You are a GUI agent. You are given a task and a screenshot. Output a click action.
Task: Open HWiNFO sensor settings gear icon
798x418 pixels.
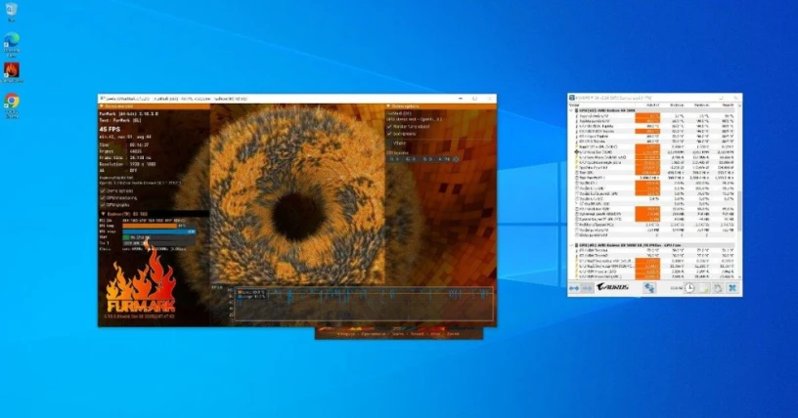coord(718,288)
